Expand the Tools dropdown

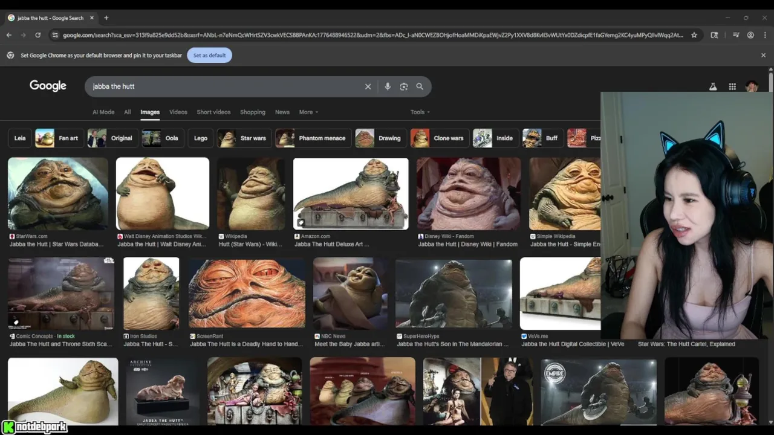(x=420, y=112)
